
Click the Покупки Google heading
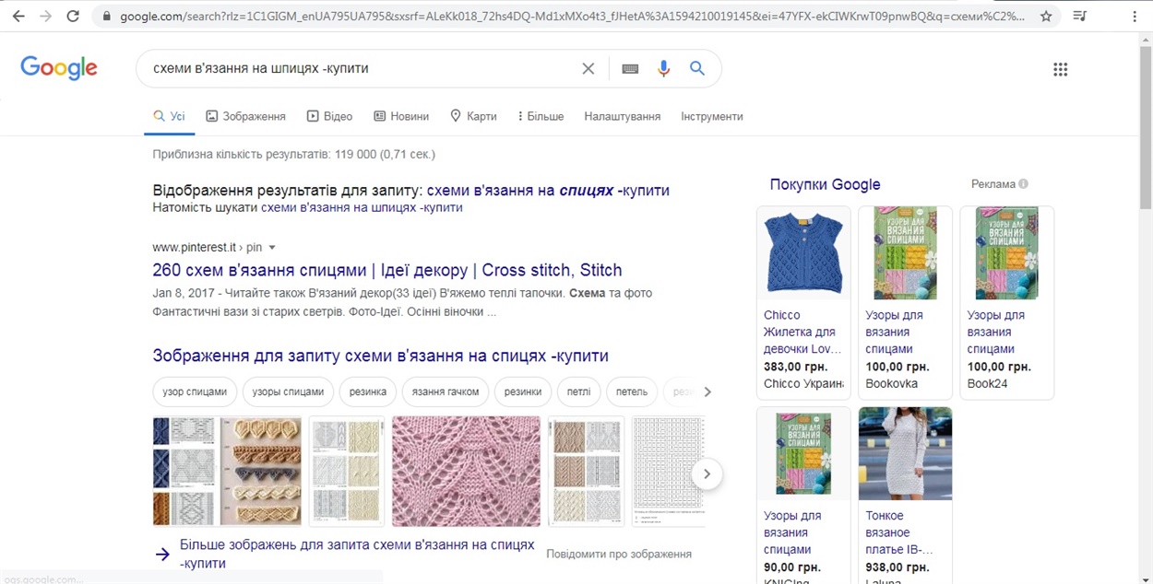tap(825, 184)
